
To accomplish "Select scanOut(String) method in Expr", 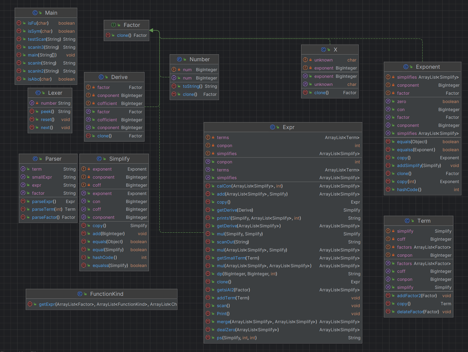I will tap(233, 242).
